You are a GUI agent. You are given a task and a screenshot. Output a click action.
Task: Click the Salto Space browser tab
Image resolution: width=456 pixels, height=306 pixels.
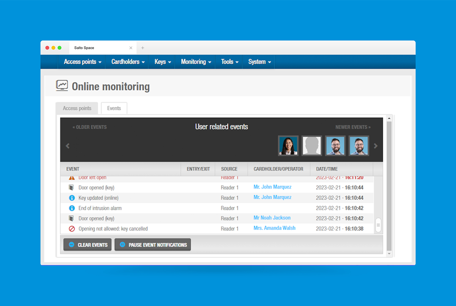tap(103, 48)
